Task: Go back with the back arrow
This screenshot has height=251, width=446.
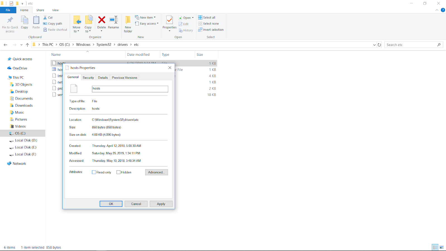Action: (x=6, y=45)
